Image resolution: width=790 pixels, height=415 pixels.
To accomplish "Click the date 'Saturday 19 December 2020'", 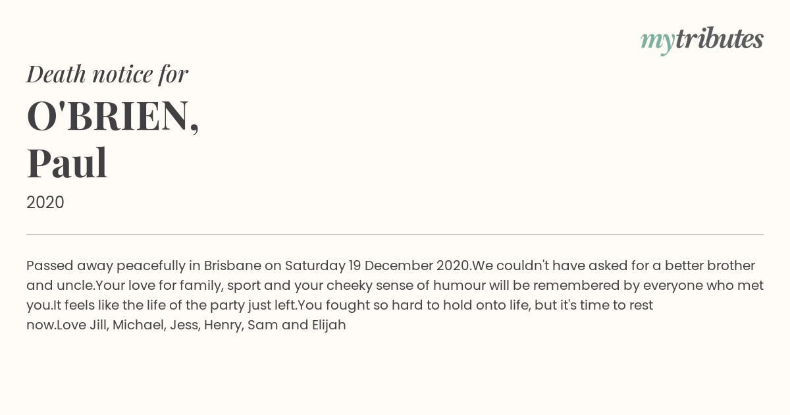I will [x=377, y=266].
